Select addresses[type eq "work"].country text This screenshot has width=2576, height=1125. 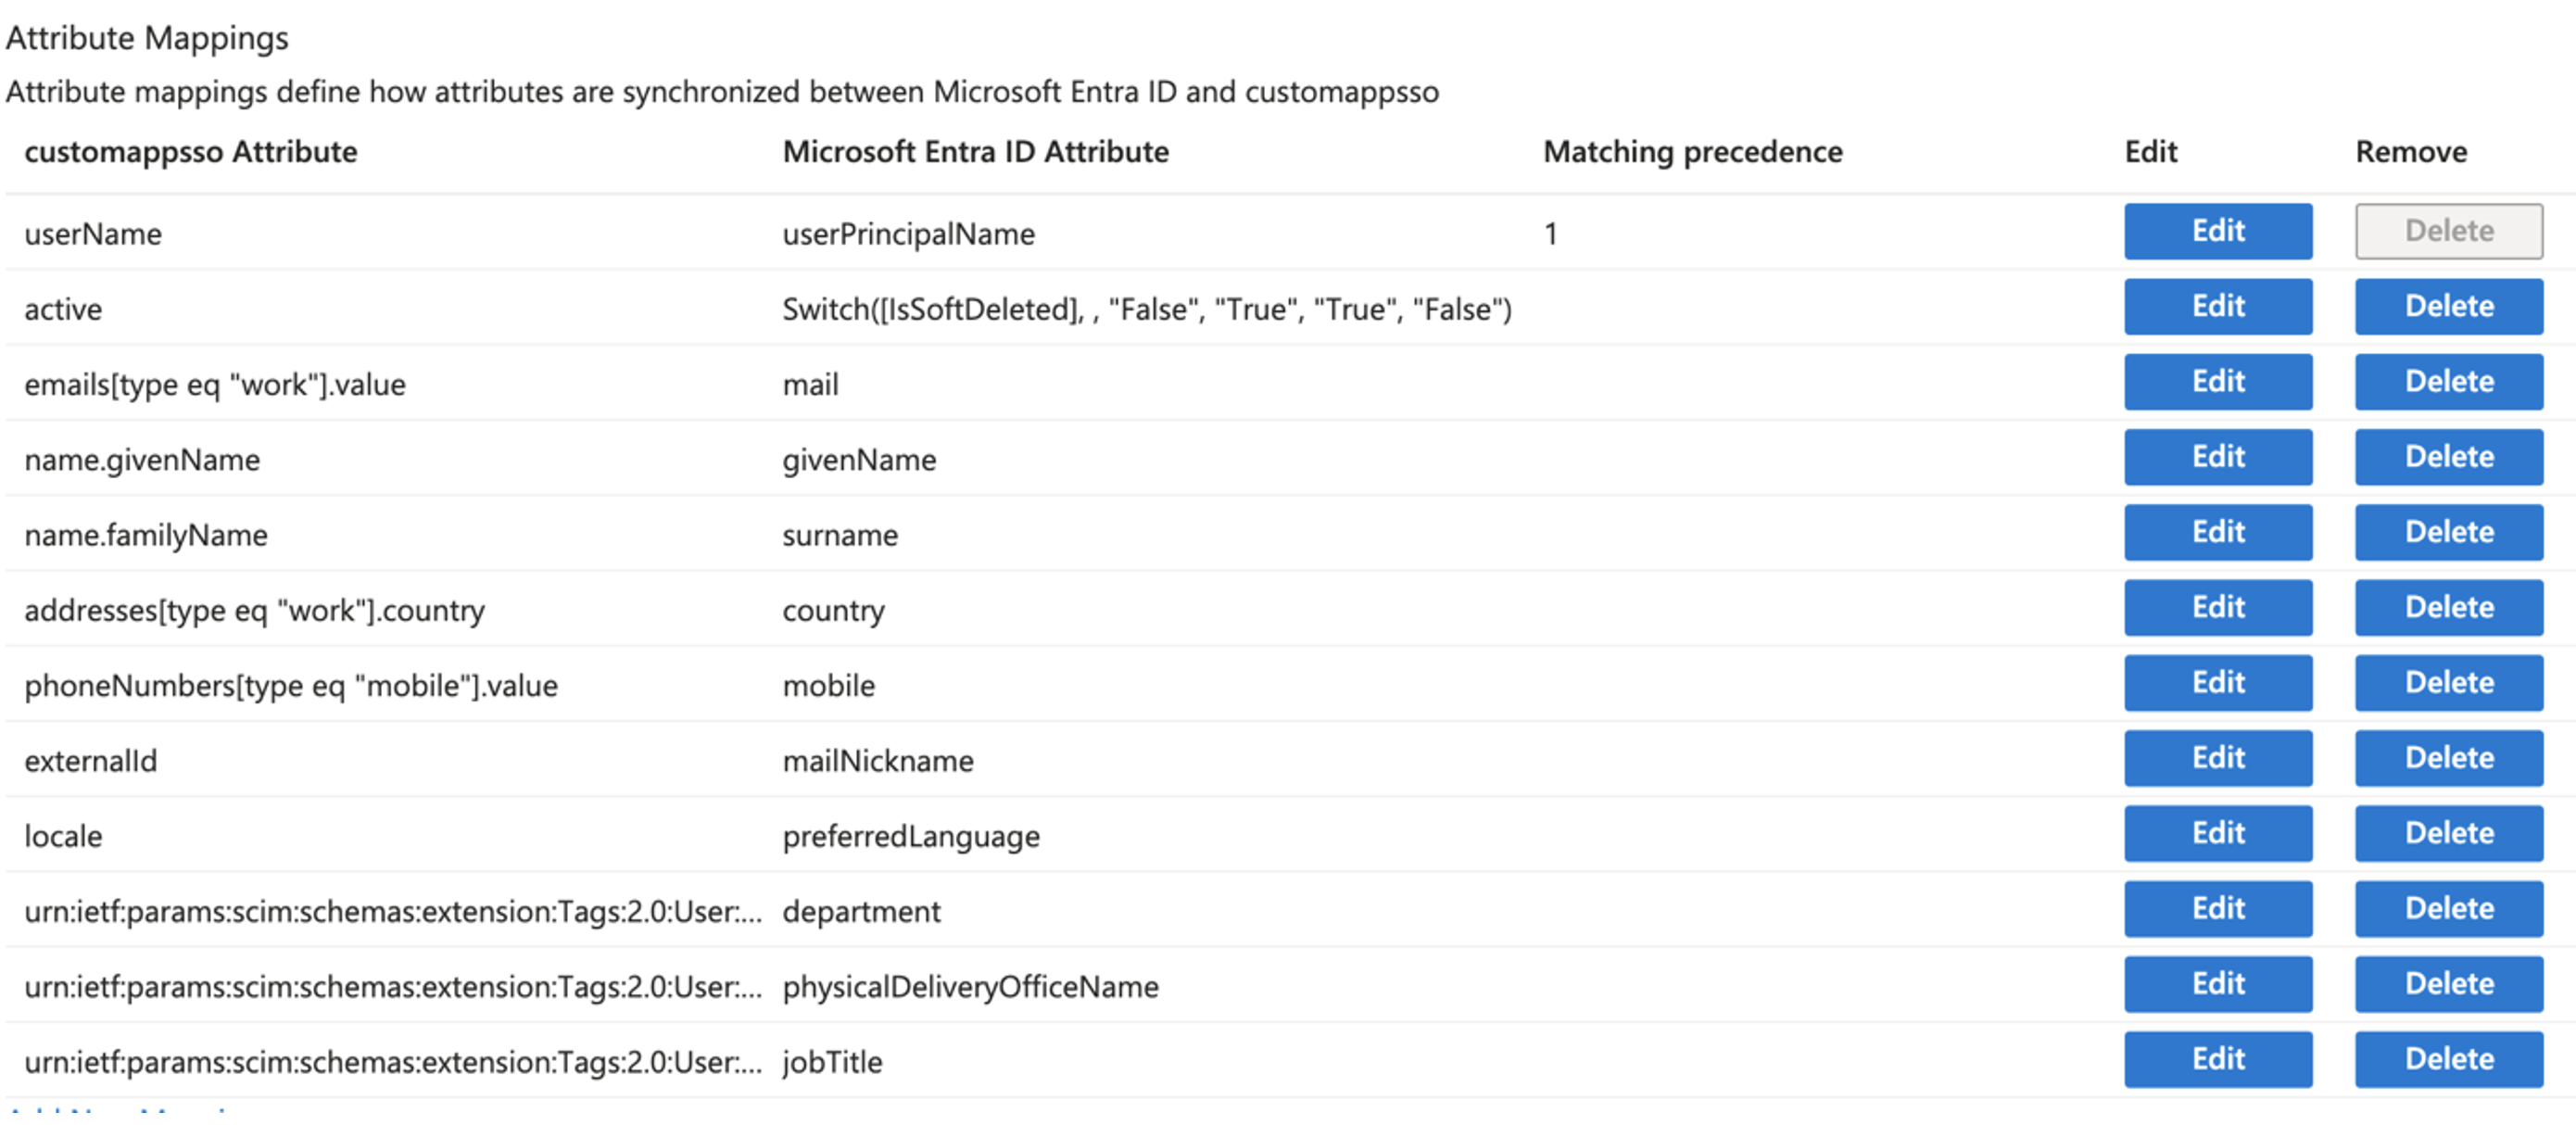point(254,611)
